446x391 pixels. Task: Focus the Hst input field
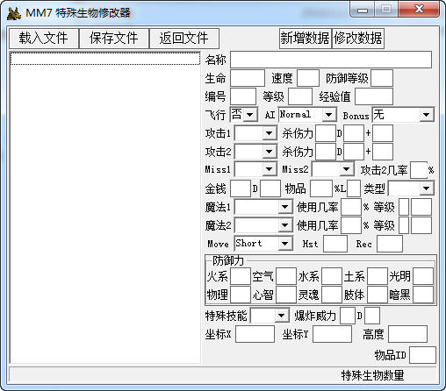[335, 244]
